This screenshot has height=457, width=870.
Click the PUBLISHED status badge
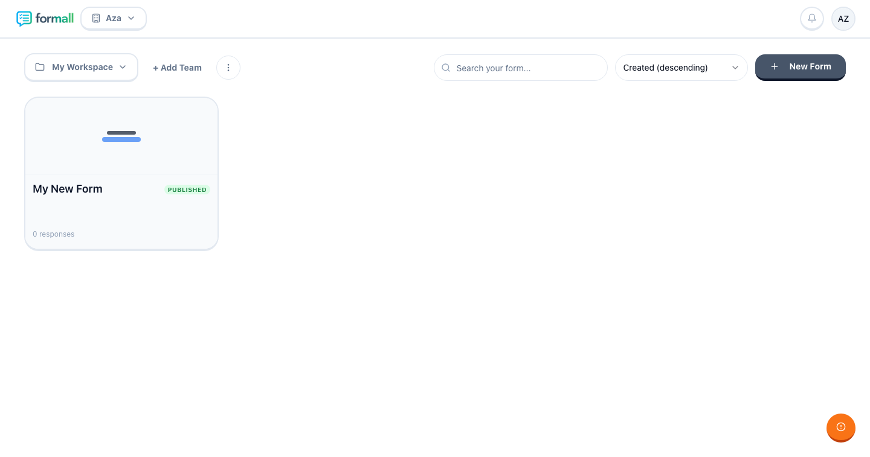pyautogui.click(x=187, y=190)
